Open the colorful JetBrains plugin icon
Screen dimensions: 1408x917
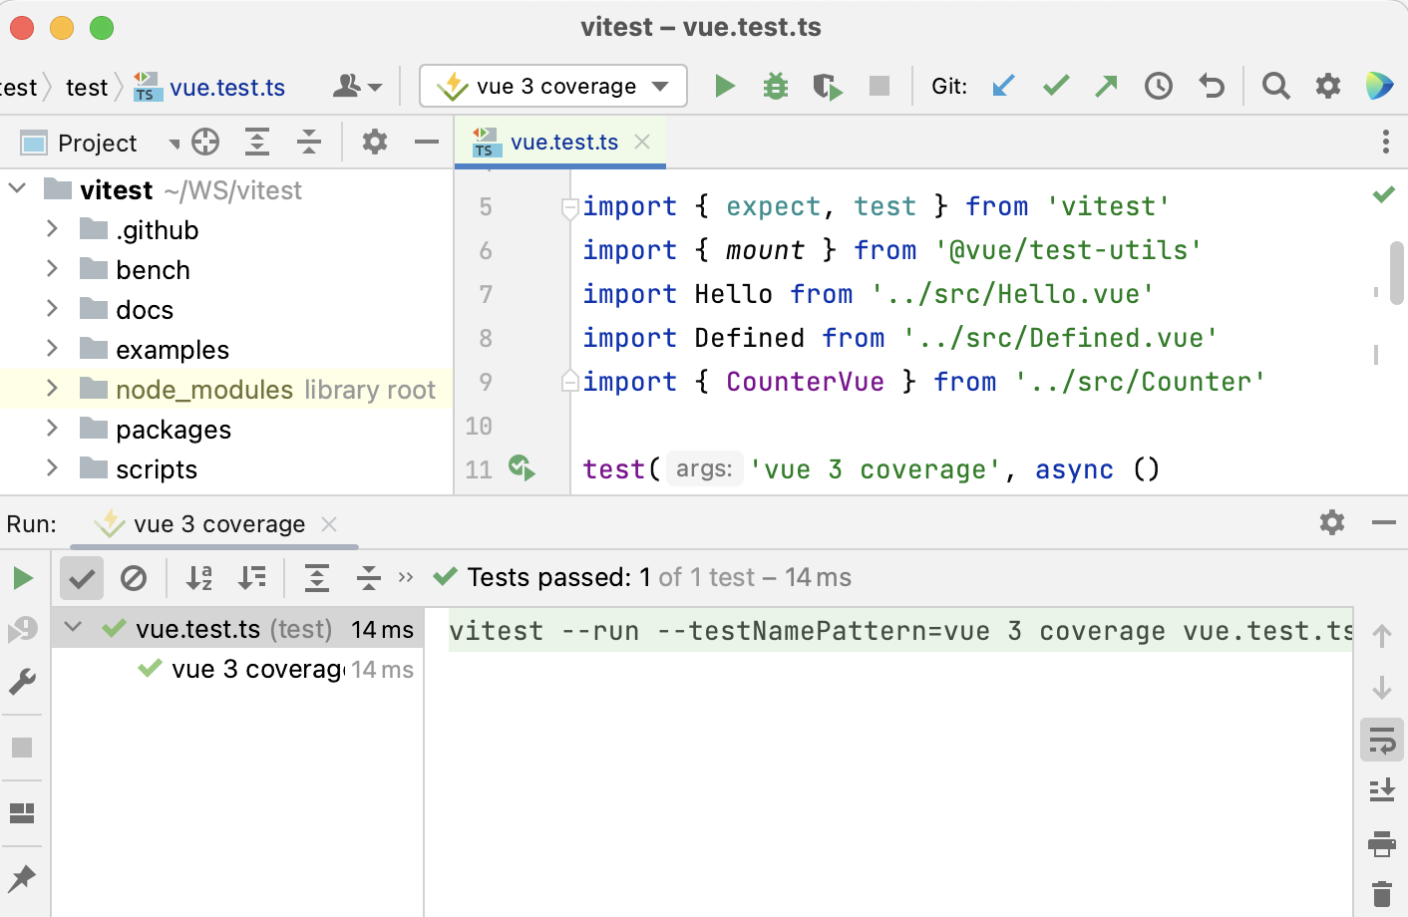coord(1380,87)
